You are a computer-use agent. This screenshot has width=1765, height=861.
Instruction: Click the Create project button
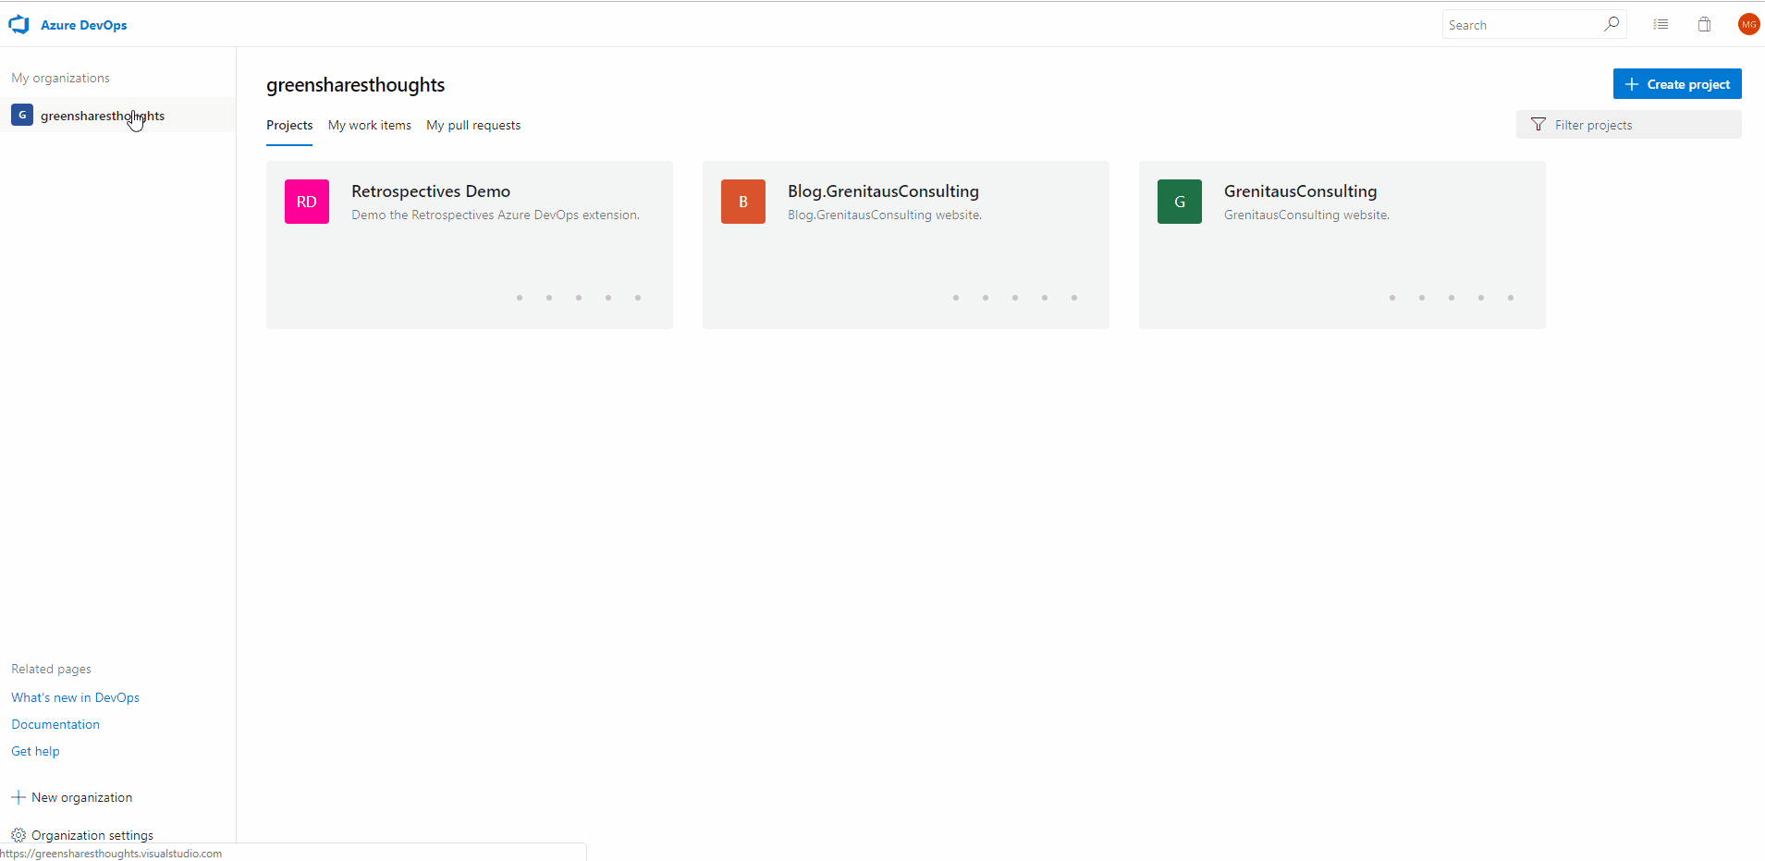point(1677,84)
